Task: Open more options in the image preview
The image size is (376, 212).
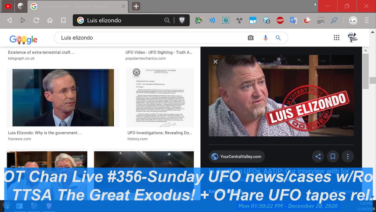Action: coord(348,157)
